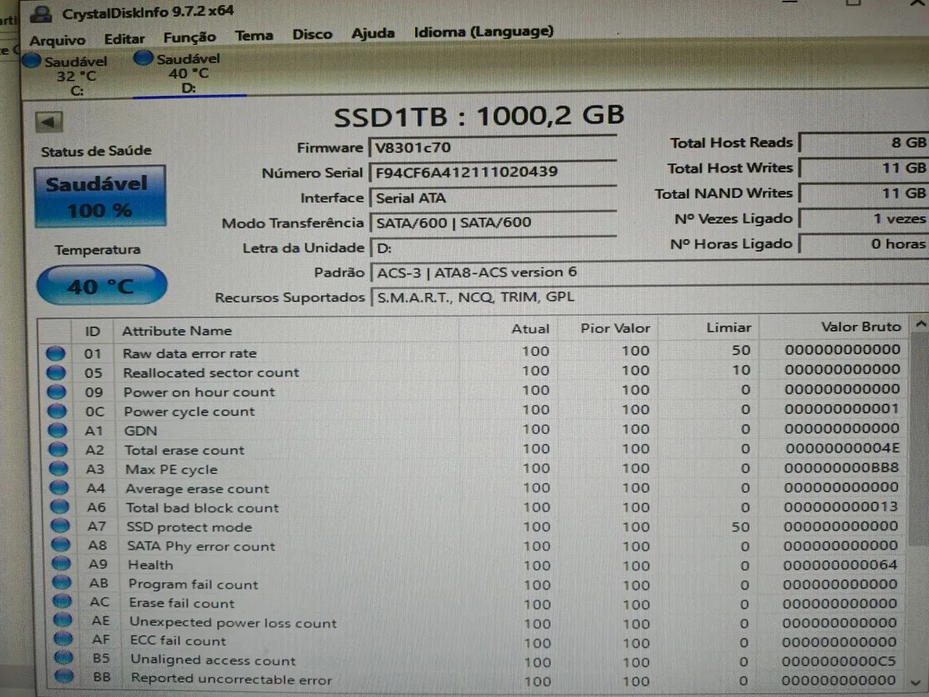Click the status icon for Unexpected power loss count
The height and width of the screenshot is (697, 929).
click(x=63, y=621)
